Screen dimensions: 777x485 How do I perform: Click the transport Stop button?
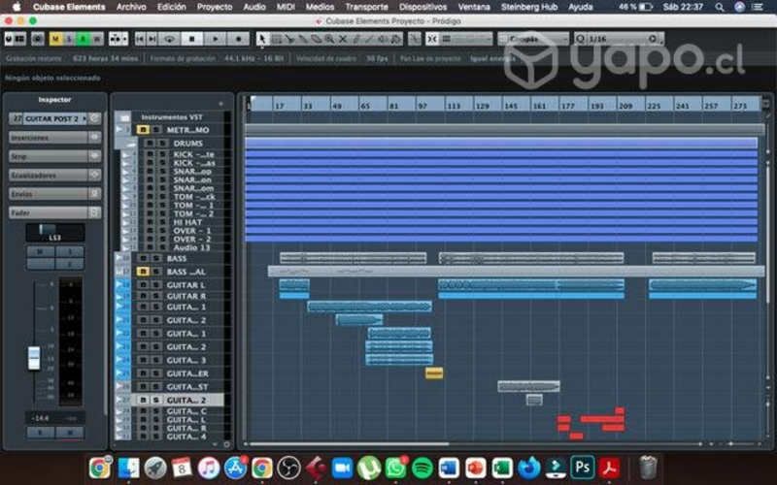point(191,39)
